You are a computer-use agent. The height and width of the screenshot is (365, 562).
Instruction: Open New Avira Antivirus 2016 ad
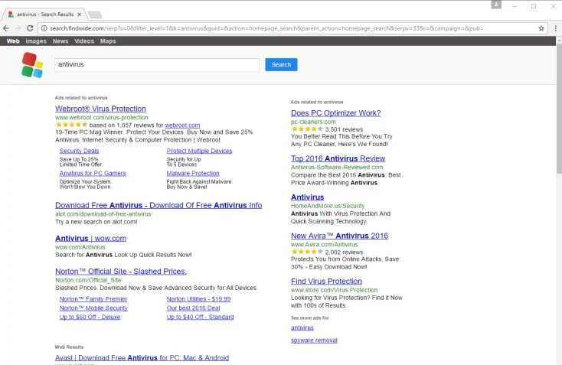[339, 236]
